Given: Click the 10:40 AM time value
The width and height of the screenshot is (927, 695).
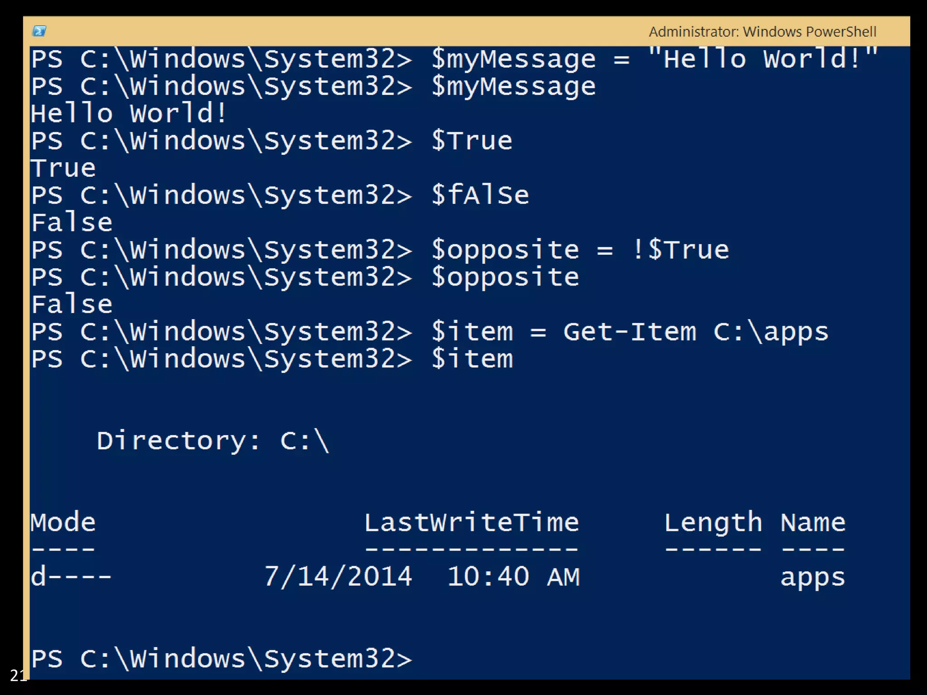Looking at the screenshot, I should coord(513,577).
